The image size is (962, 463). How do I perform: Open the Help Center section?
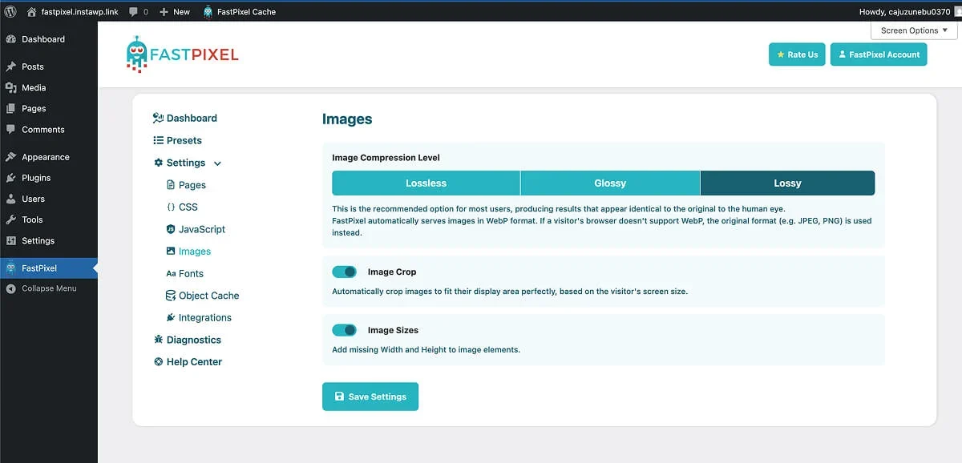pyautogui.click(x=188, y=362)
